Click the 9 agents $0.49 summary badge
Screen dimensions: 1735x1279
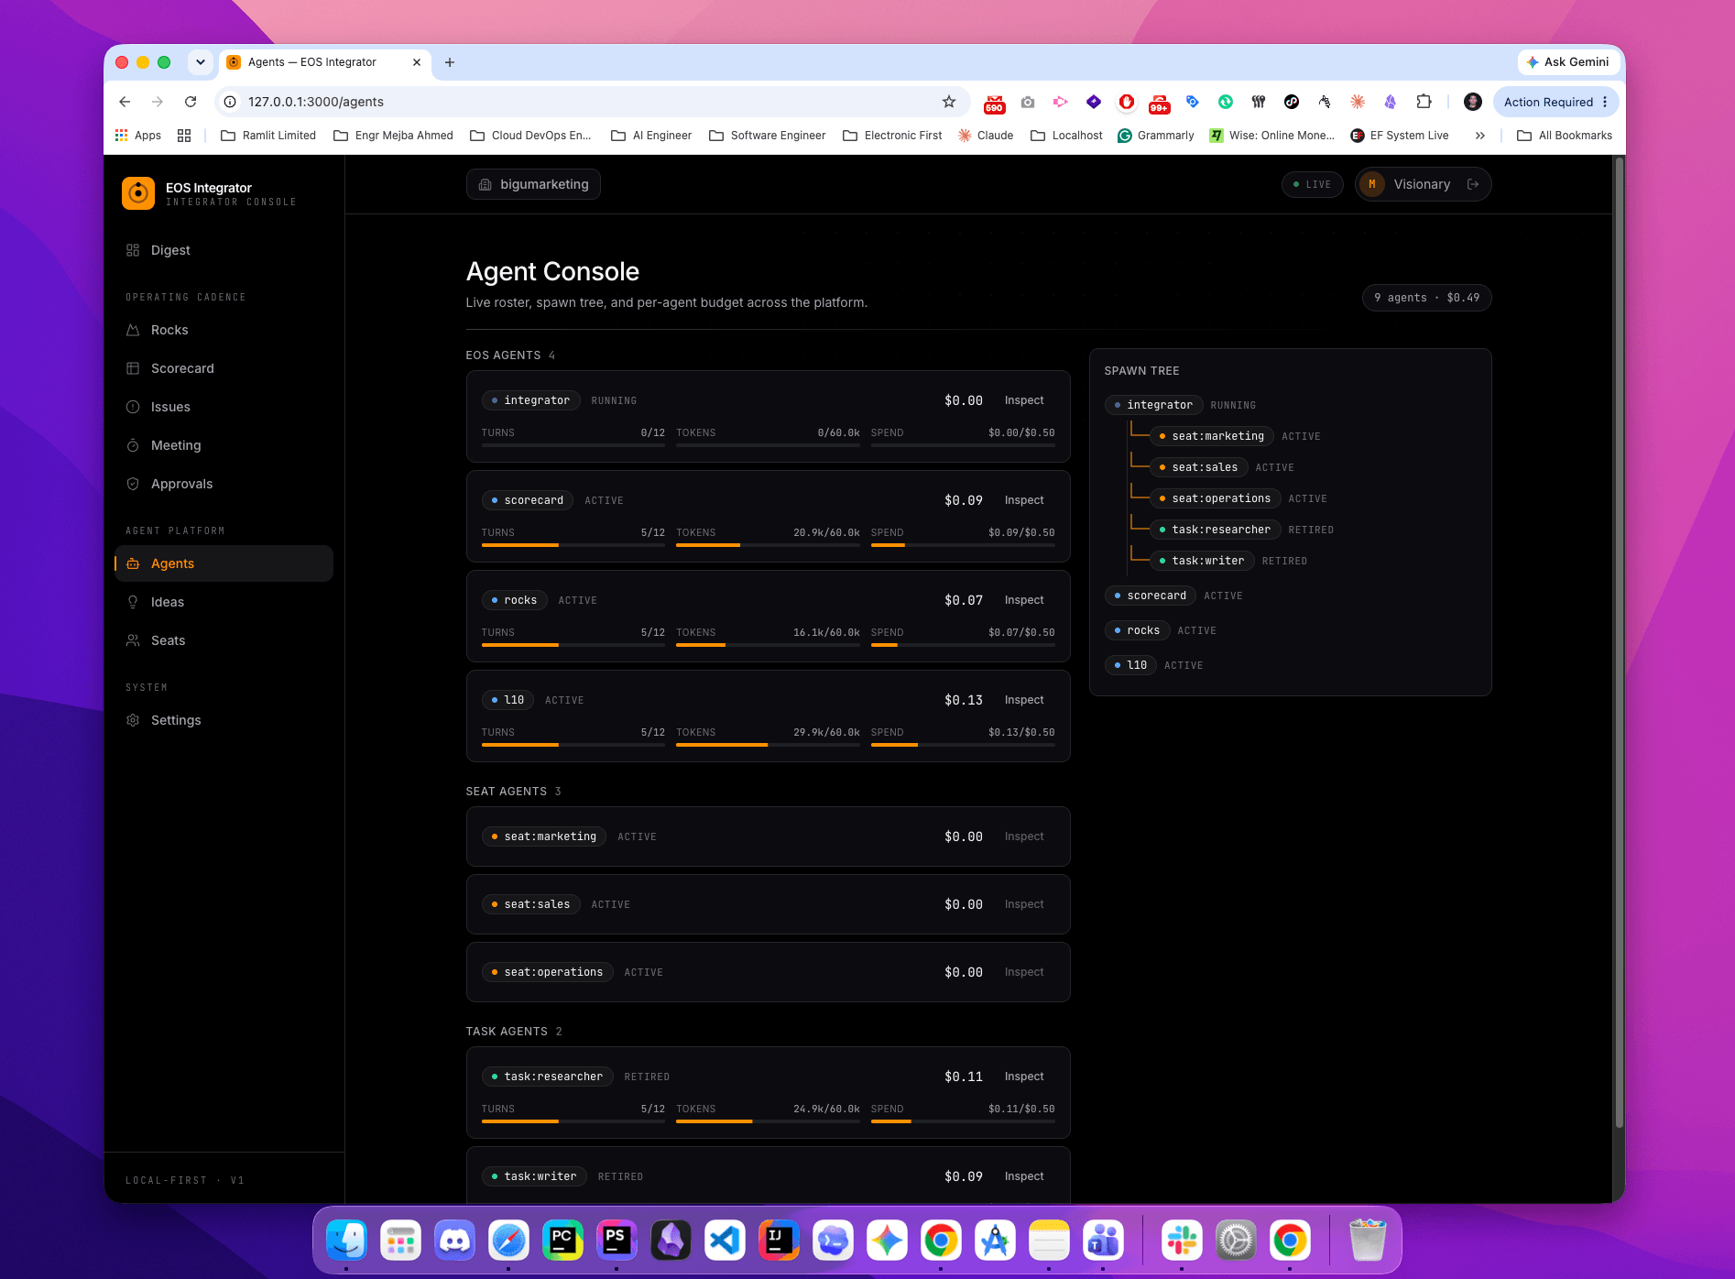(1426, 298)
